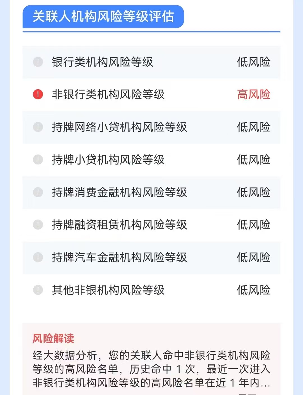Click the gray icon beside 持牌小贷机构风险等级

(38, 160)
